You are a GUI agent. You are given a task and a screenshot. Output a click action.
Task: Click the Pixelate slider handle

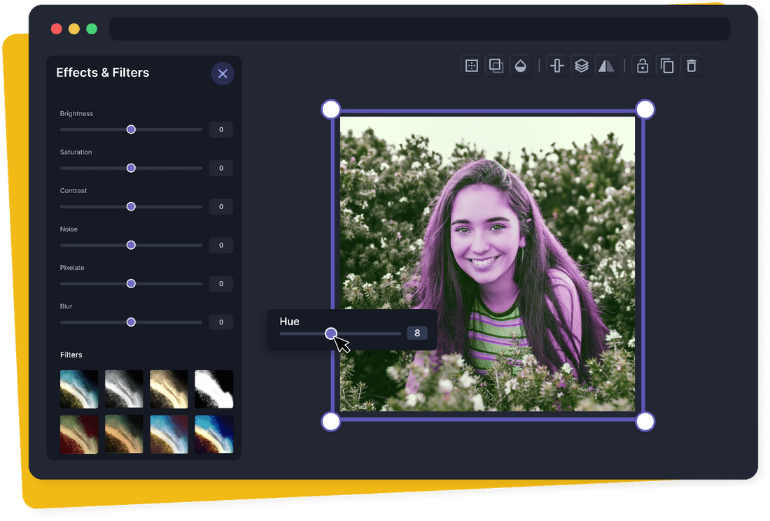[131, 283]
